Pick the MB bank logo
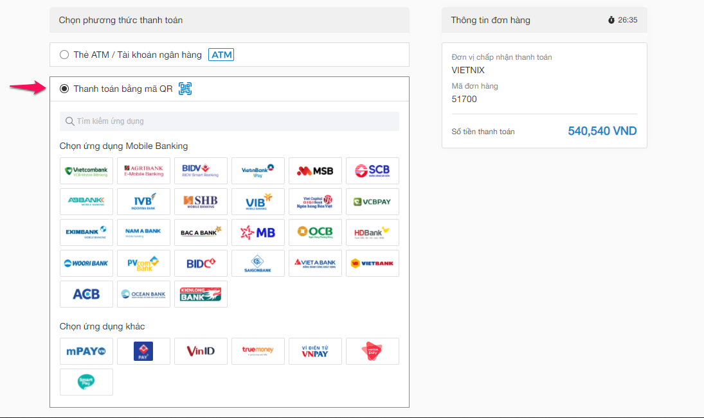This screenshot has width=704, height=418. 258,232
